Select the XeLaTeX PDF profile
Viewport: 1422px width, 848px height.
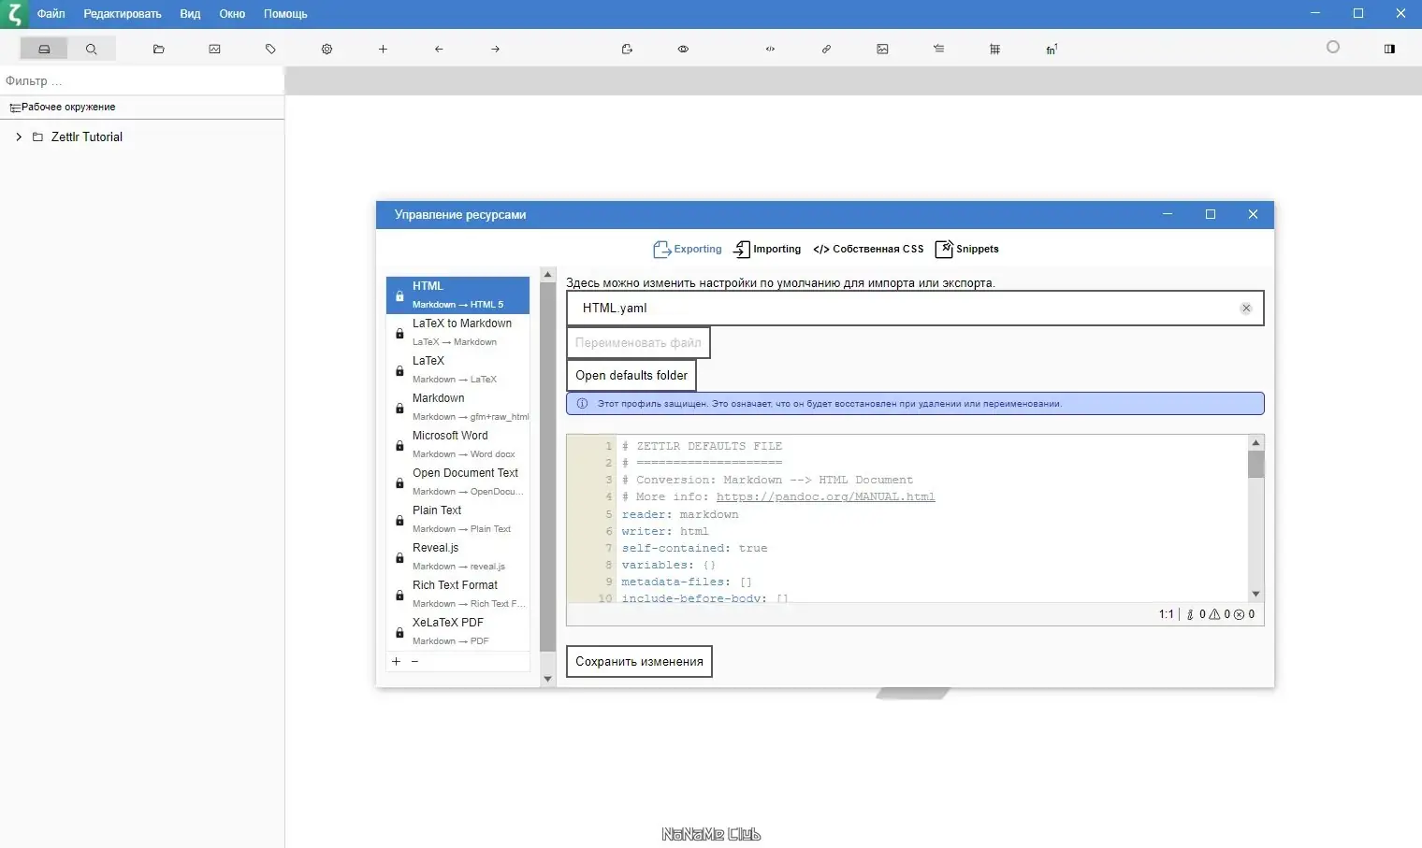tap(458, 632)
